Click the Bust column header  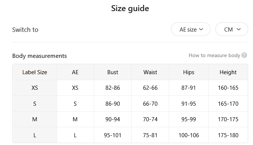113,72
